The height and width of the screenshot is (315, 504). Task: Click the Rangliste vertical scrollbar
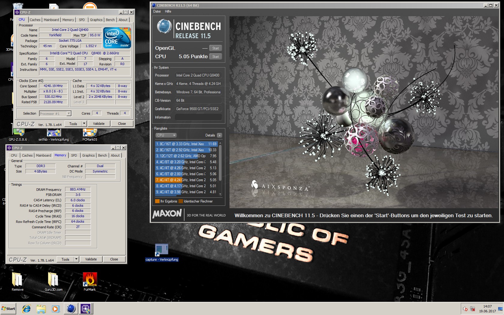coord(220,169)
